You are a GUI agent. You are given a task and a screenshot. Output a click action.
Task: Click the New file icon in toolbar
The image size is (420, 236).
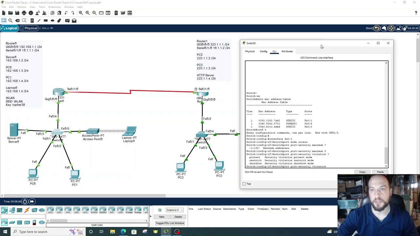pyautogui.click(x=4, y=13)
